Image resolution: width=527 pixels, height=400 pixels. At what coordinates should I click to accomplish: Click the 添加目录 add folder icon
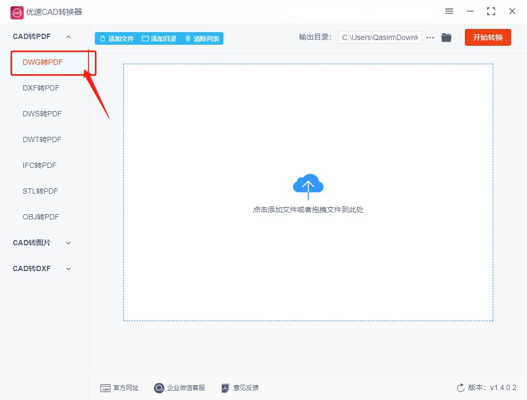pyautogui.click(x=144, y=37)
